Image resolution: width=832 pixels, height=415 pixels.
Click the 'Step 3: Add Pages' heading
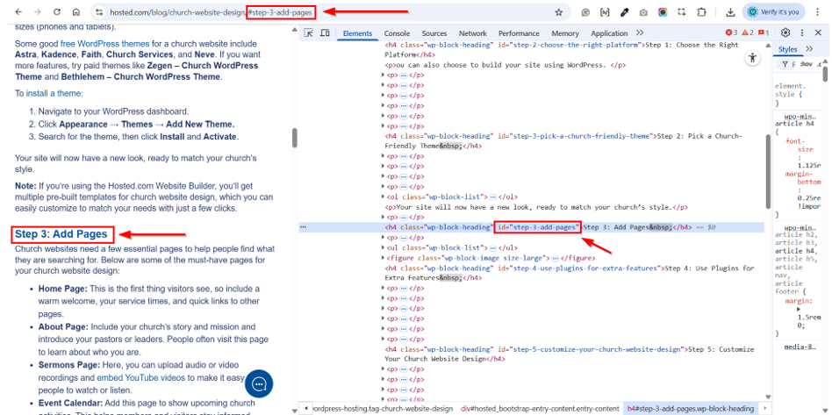click(61, 234)
